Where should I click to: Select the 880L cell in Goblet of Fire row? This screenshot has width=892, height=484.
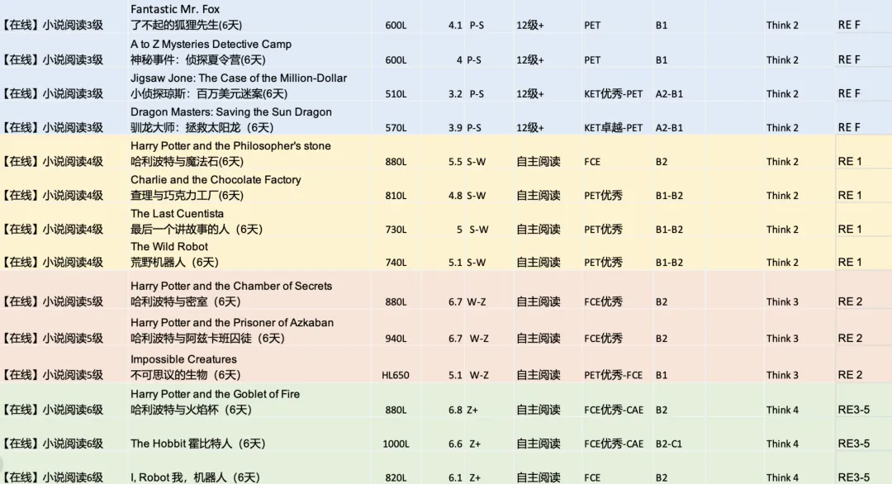click(396, 410)
